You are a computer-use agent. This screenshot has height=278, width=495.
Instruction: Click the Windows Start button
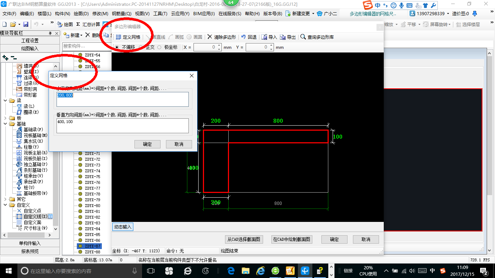pos(8,271)
